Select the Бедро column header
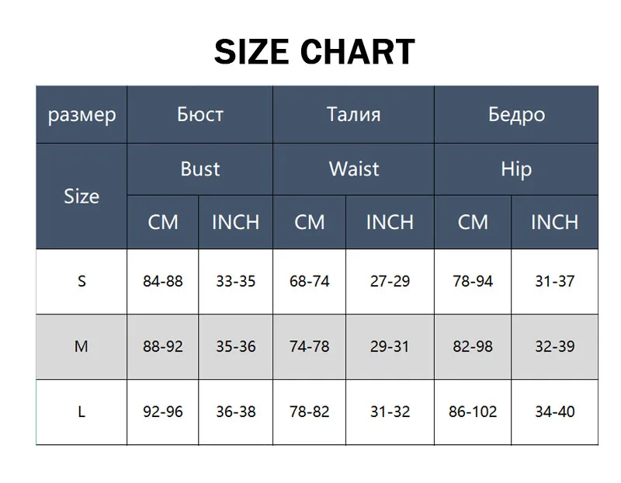The width and height of the screenshot is (621, 483). [x=516, y=115]
